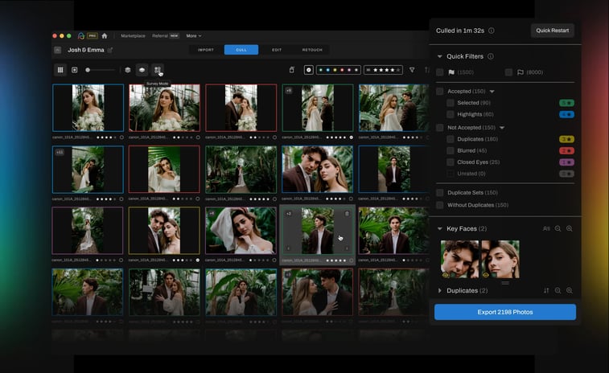Collapse the Accepted filter group arrow
This screenshot has height=373, width=609.
tap(492, 92)
